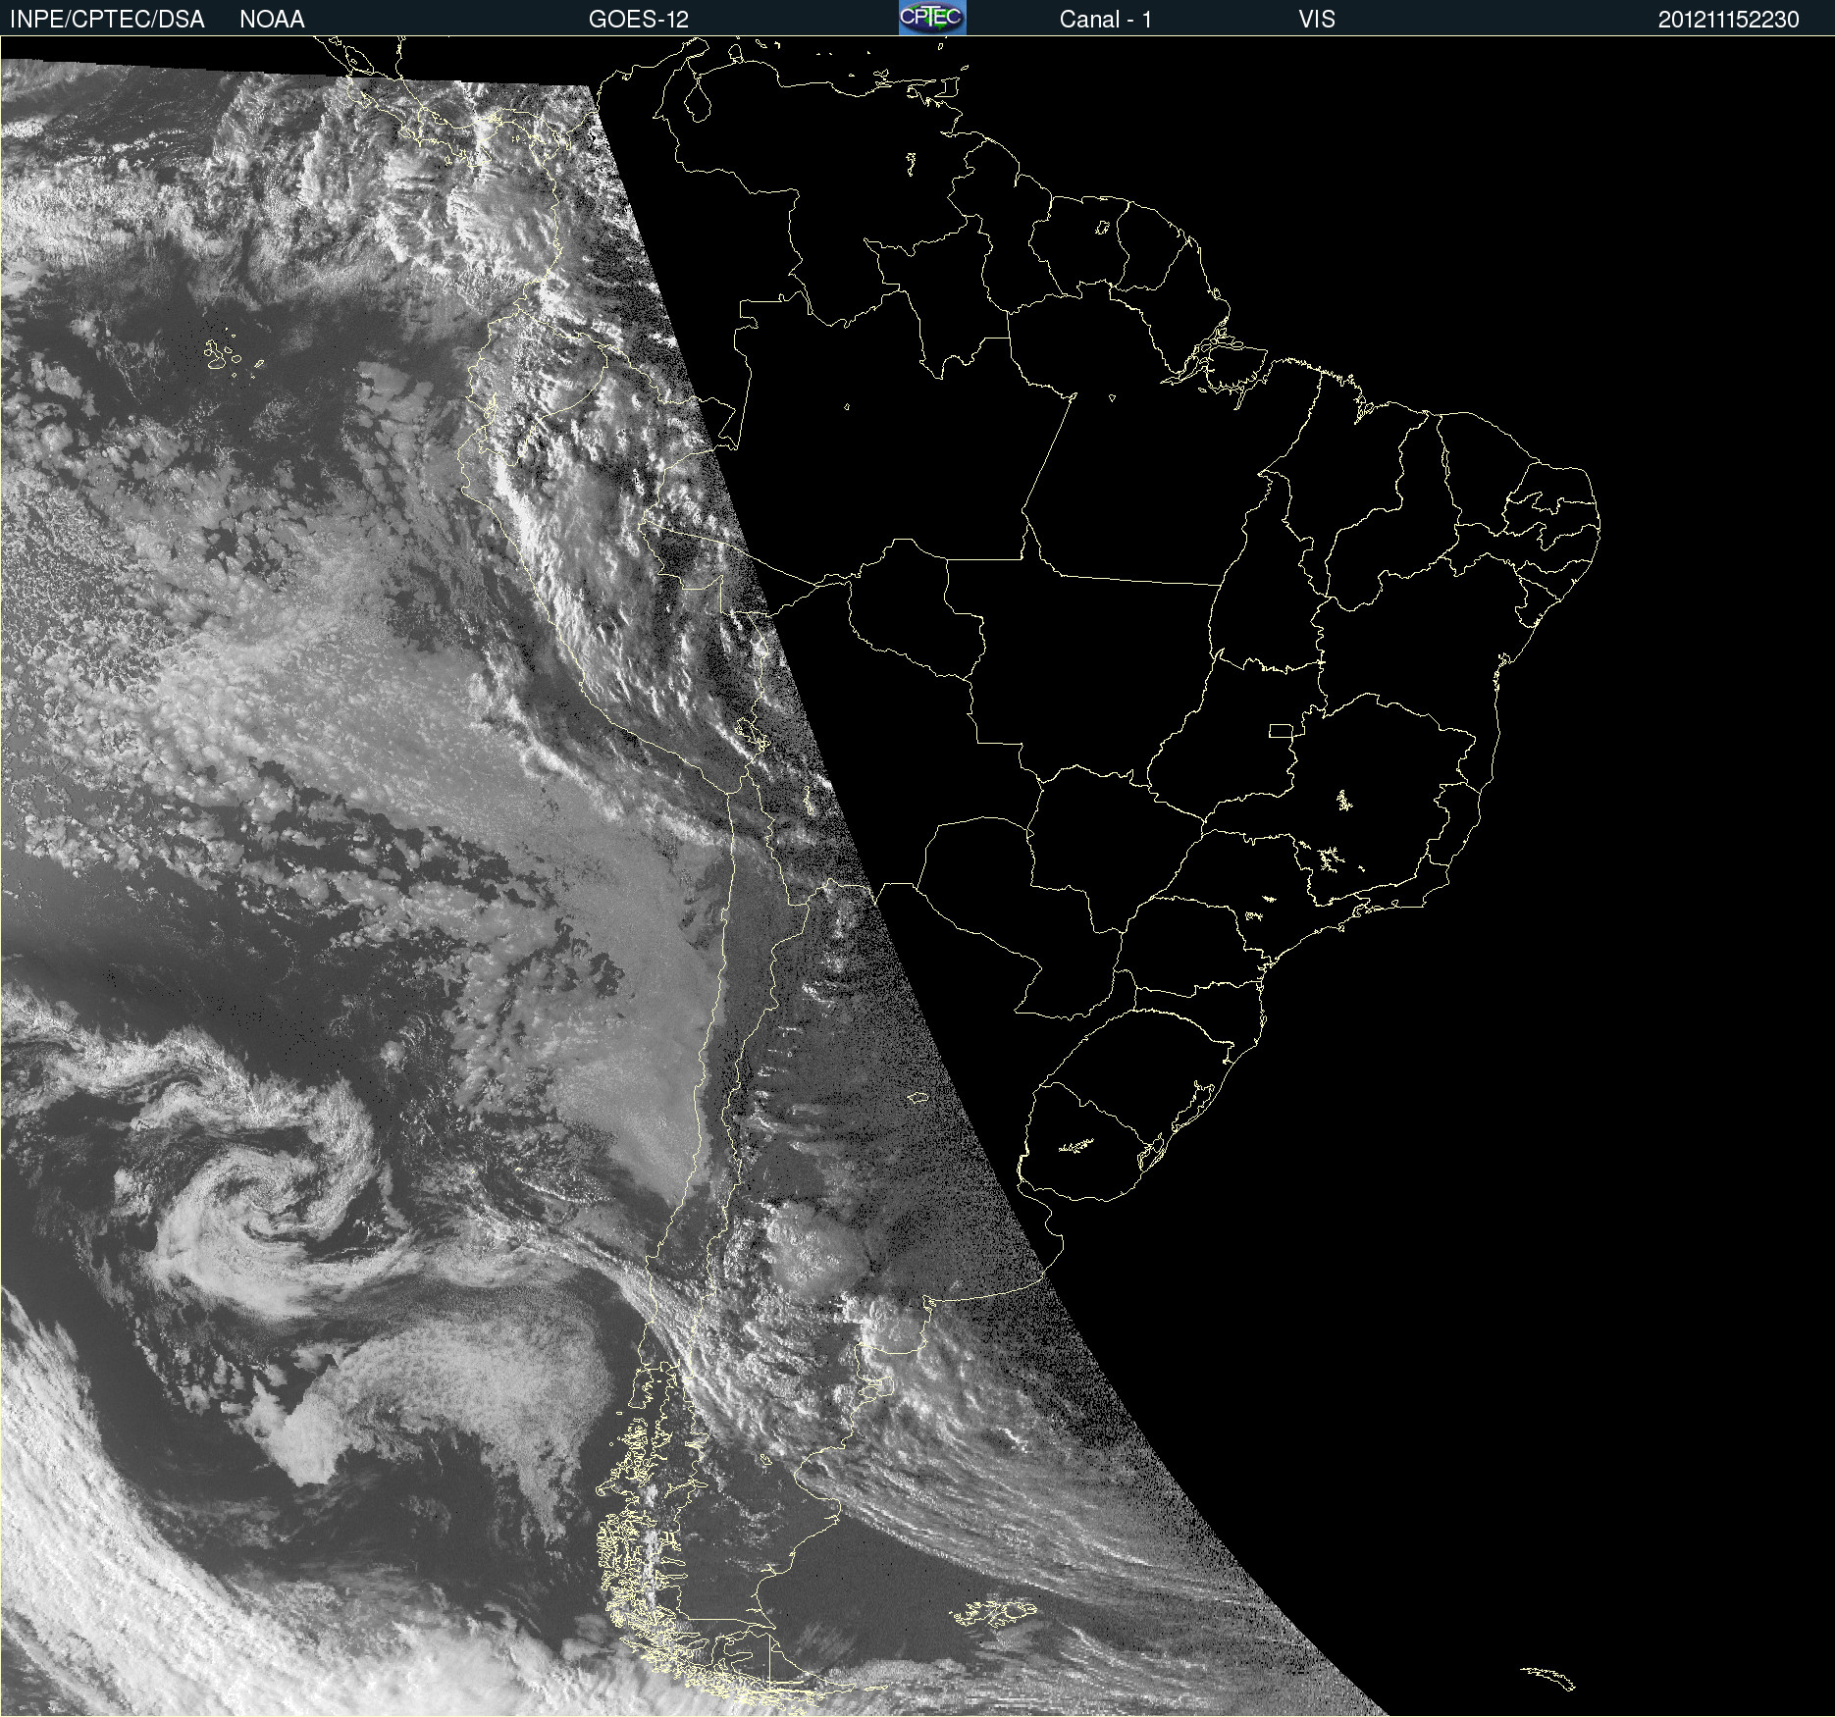Click the NOAA label in header
This screenshot has width=1835, height=1717.
tap(272, 20)
